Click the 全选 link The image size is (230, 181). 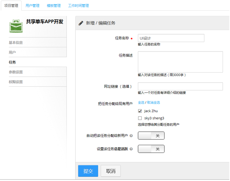point(141,103)
